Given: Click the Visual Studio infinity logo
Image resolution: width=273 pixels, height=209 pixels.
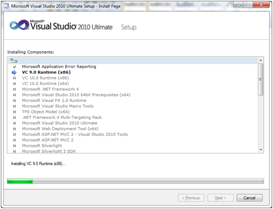Looking at the screenshot, I should click(19, 25).
